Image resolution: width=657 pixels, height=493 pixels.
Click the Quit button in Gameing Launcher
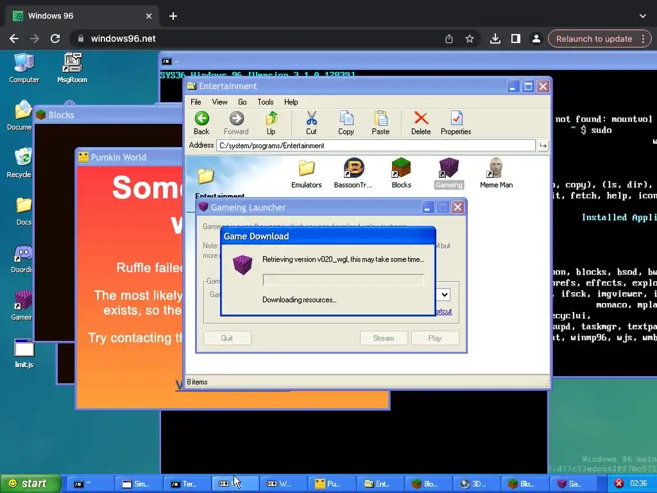(227, 338)
